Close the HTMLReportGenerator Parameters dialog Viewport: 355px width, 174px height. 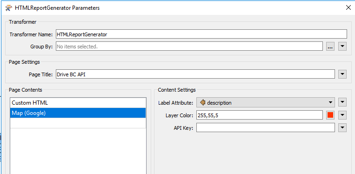[348, 8]
